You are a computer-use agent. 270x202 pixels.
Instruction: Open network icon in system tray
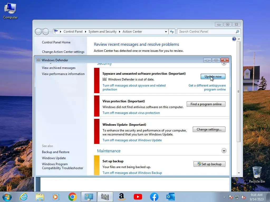(x=237, y=197)
